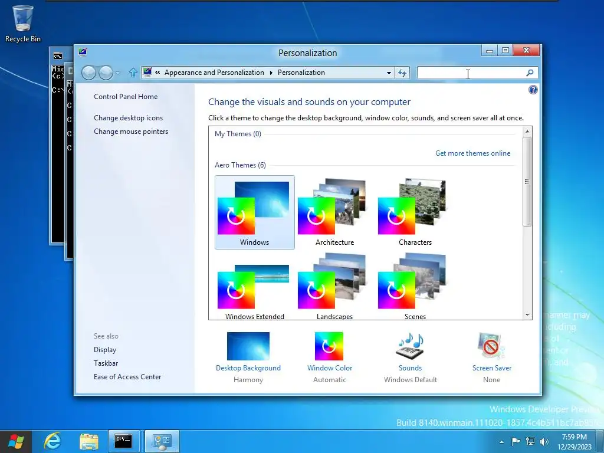Select the Windows Extended theme

[x=255, y=287]
